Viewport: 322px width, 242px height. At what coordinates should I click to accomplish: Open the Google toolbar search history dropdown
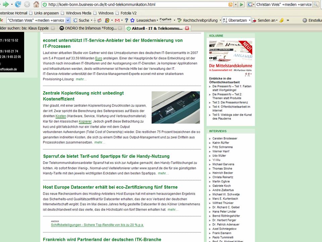(x=68, y=20)
